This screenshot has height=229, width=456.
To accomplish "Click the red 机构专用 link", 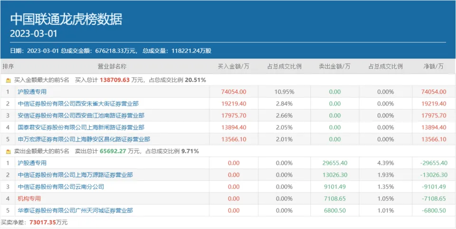I will (x=29, y=199).
